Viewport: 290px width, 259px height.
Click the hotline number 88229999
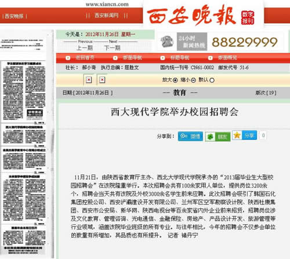[x=245, y=42]
